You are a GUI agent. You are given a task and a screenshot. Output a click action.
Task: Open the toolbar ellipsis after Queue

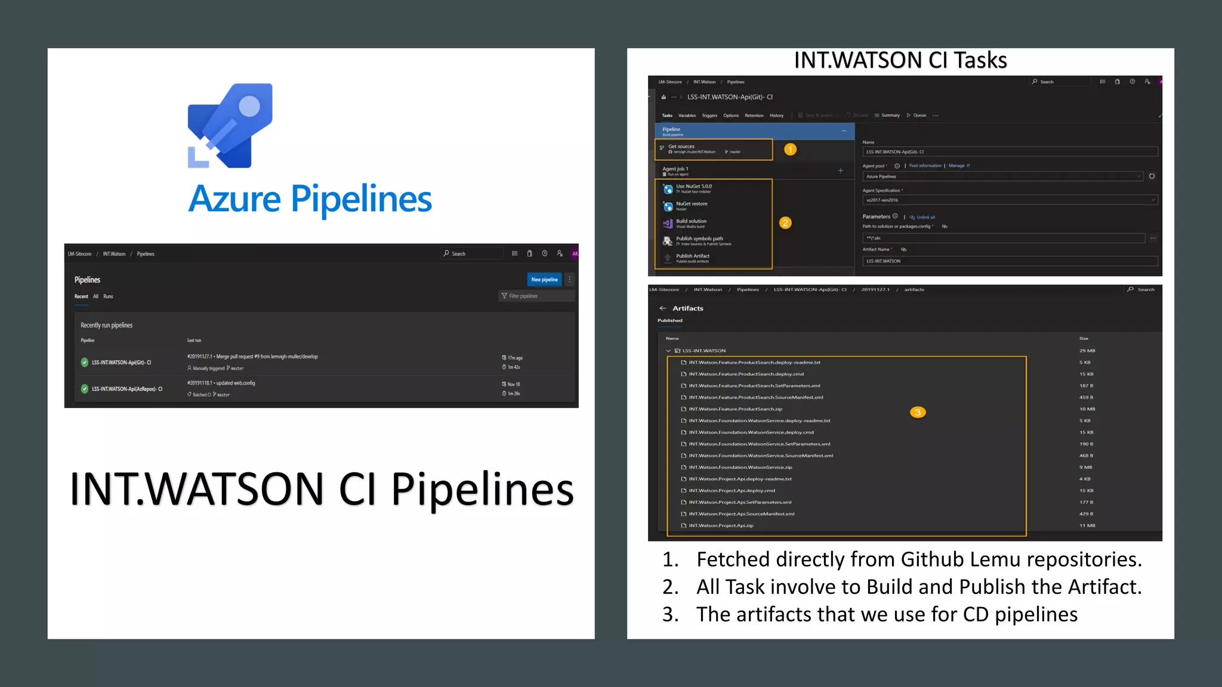click(x=935, y=116)
